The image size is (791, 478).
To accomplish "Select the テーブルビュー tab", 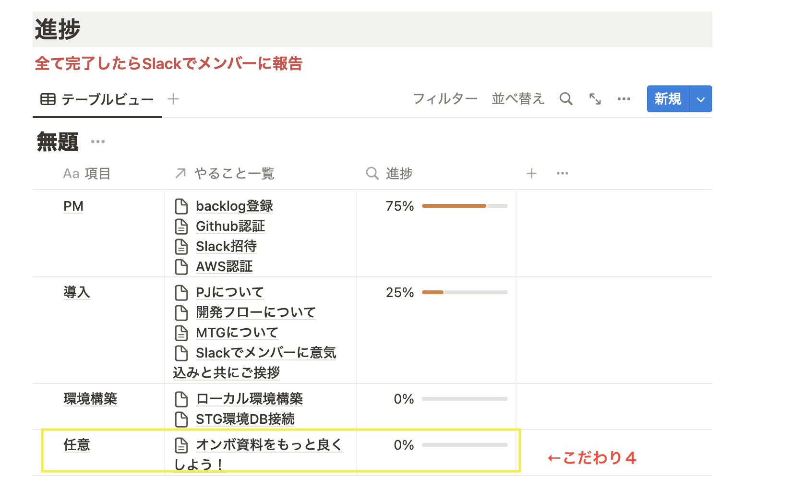I will pos(97,99).
